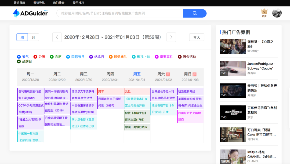
Task: Go to the next week arrow
Action: [x=171, y=37]
